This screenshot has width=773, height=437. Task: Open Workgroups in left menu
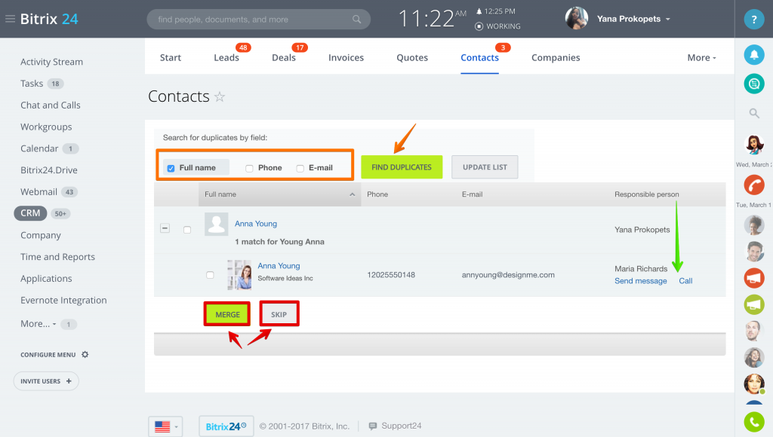46,127
